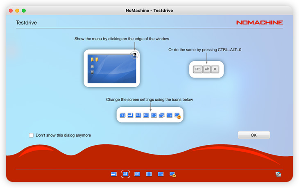The image size is (299, 188).
Task: Enable fullscreen with the four-arrows icon in the bottom toolbar
Action: coord(149,174)
